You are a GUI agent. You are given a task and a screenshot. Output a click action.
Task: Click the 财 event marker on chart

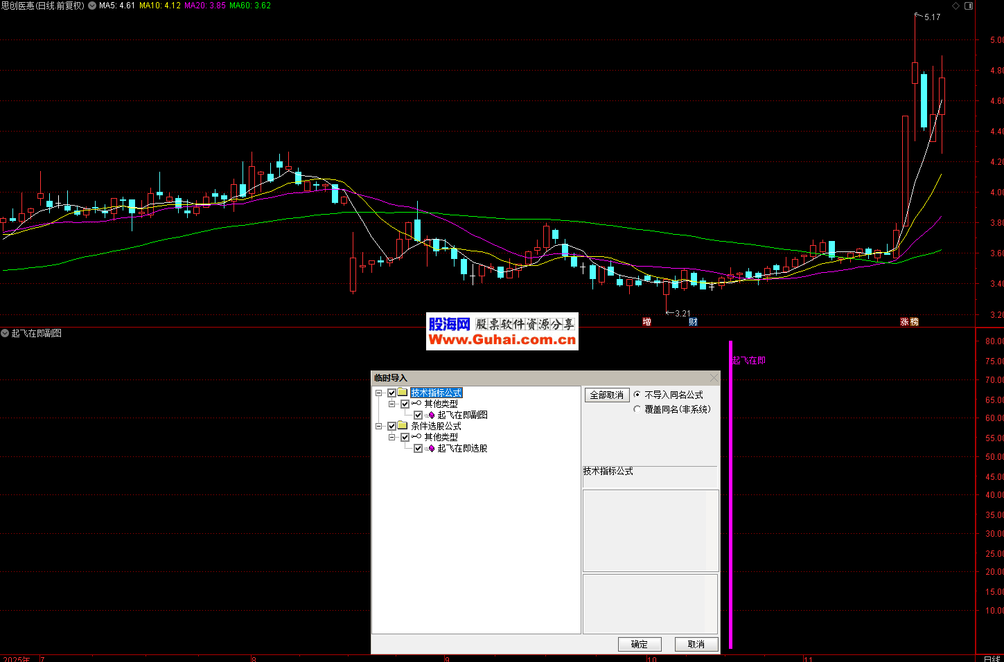[693, 322]
